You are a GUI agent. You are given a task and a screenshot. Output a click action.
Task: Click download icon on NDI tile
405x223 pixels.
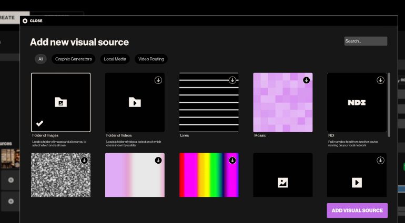click(380, 80)
